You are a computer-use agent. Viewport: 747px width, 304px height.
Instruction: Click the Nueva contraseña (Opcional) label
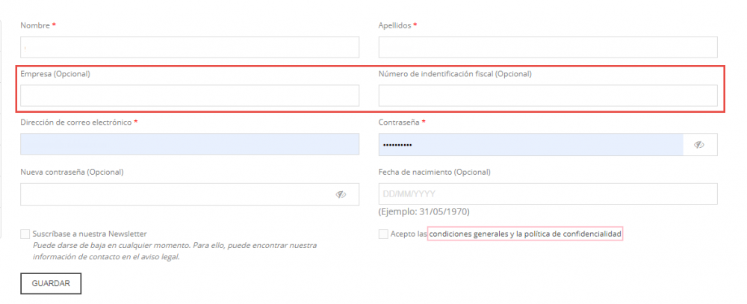click(72, 172)
